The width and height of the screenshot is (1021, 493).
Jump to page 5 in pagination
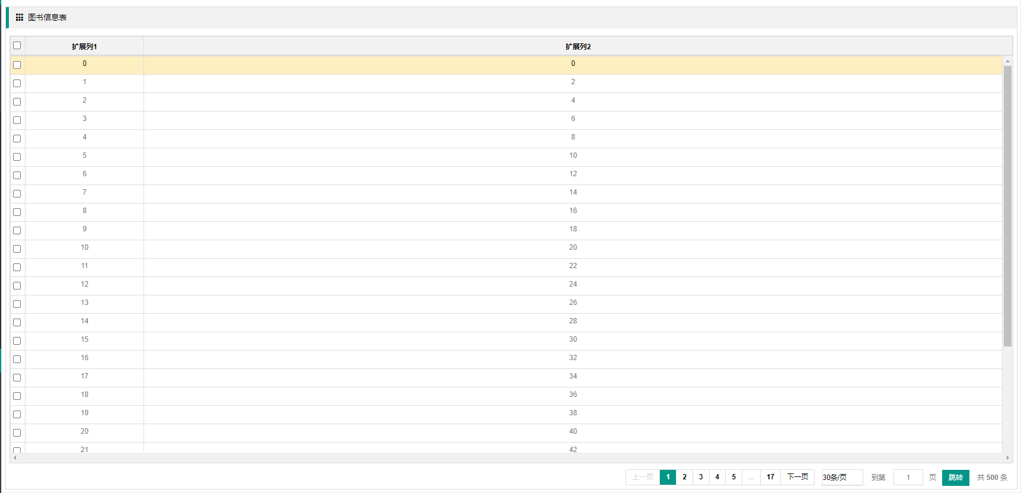(733, 478)
